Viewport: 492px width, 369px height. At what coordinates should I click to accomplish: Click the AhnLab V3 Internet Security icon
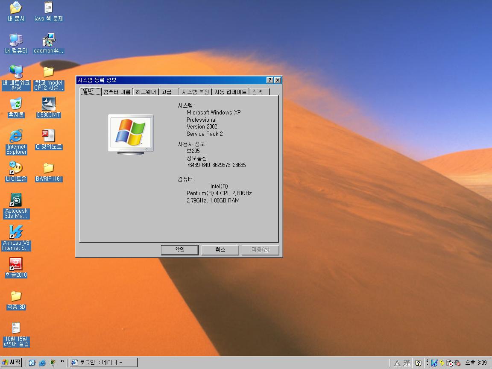[16, 233]
